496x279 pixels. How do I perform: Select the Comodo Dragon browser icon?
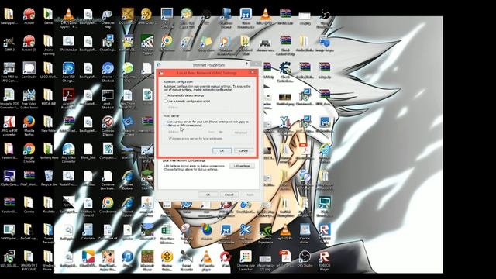(x=108, y=126)
